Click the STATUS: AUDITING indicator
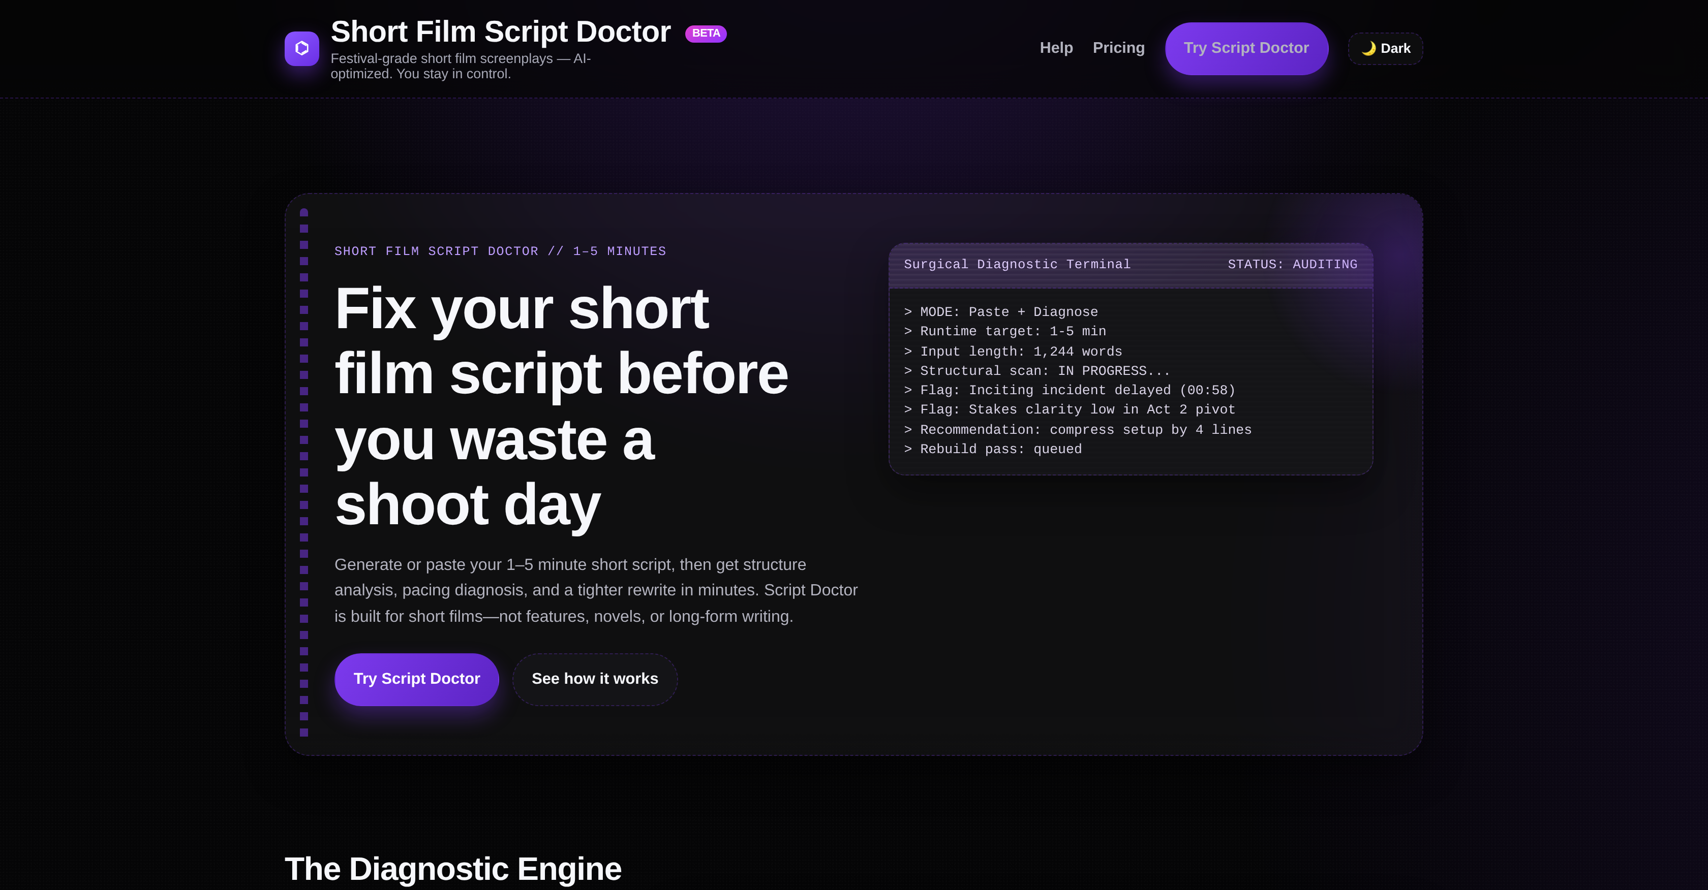1708x890 pixels. click(x=1292, y=264)
